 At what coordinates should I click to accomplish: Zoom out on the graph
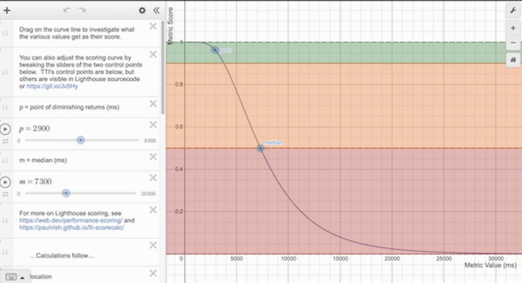(x=513, y=43)
